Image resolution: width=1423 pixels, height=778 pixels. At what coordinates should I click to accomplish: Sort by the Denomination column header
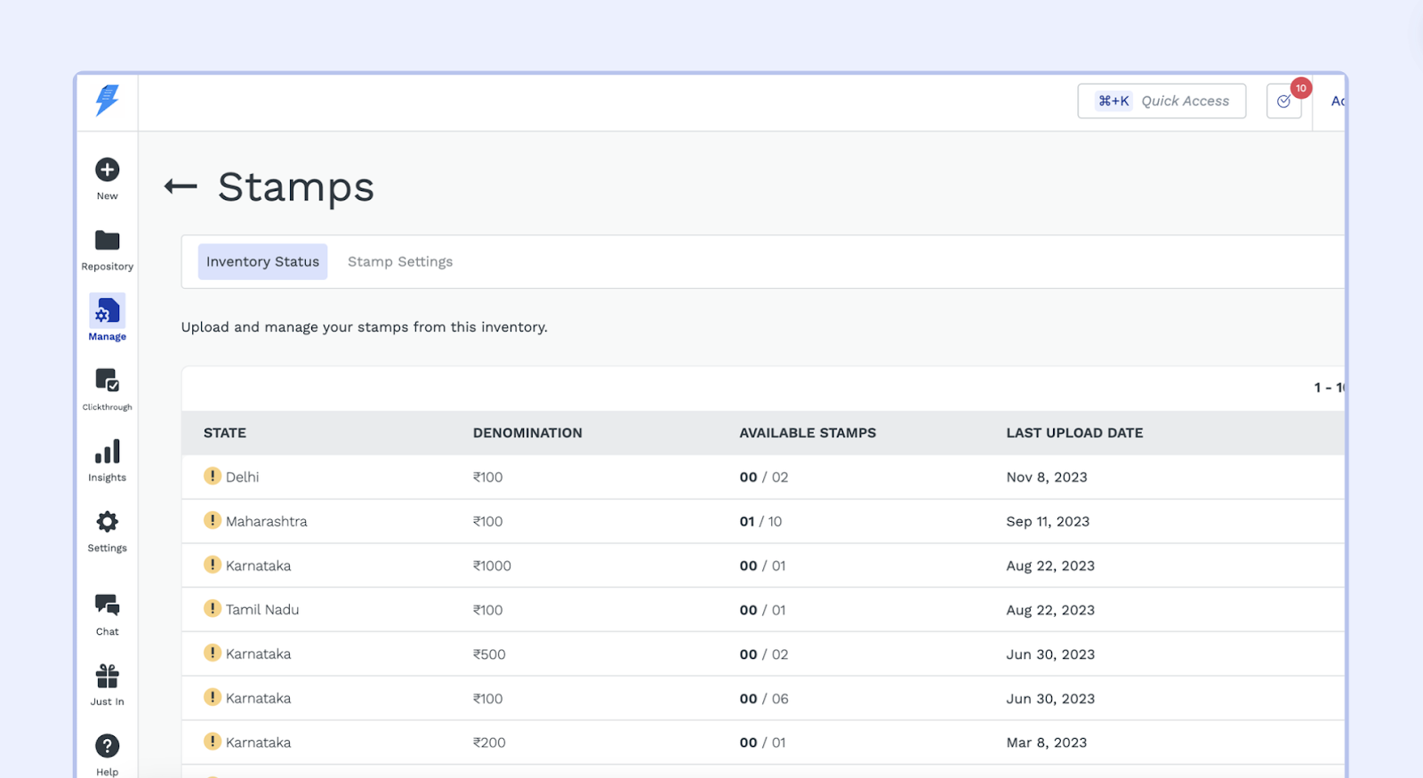(x=527, y=433)
